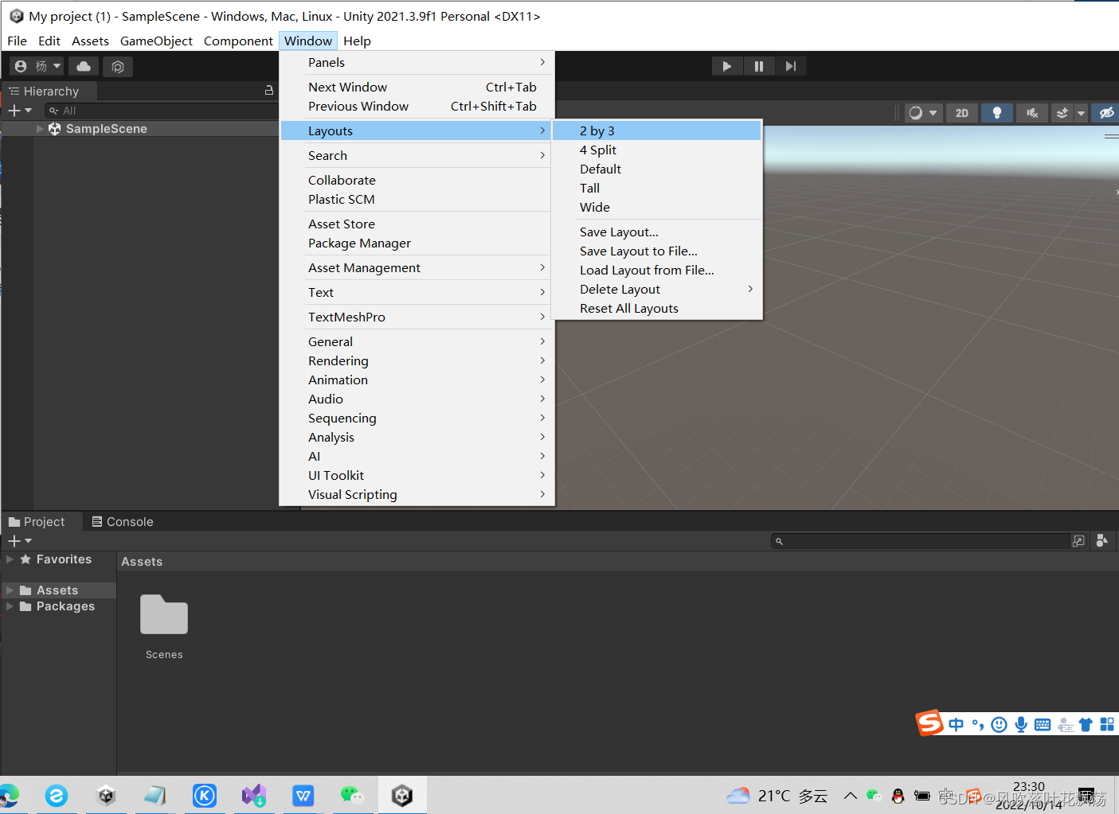Select Favorites in Project panel

pyautogui.click(x=64, y=559)
